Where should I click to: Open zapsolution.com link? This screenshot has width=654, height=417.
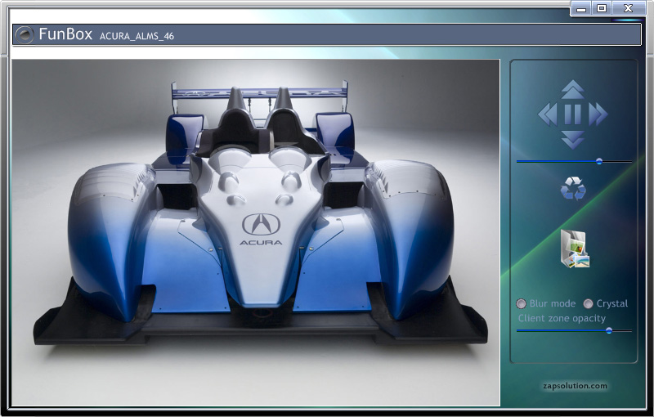point(575,386)
